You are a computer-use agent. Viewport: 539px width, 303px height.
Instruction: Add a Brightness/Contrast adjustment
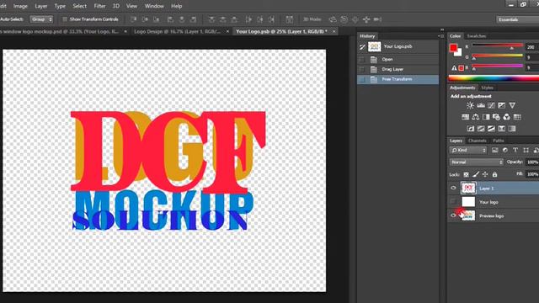click(x=470, y=105)
